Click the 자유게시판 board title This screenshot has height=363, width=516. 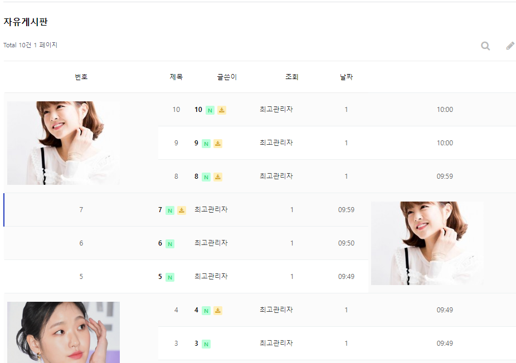coord(26,22)
